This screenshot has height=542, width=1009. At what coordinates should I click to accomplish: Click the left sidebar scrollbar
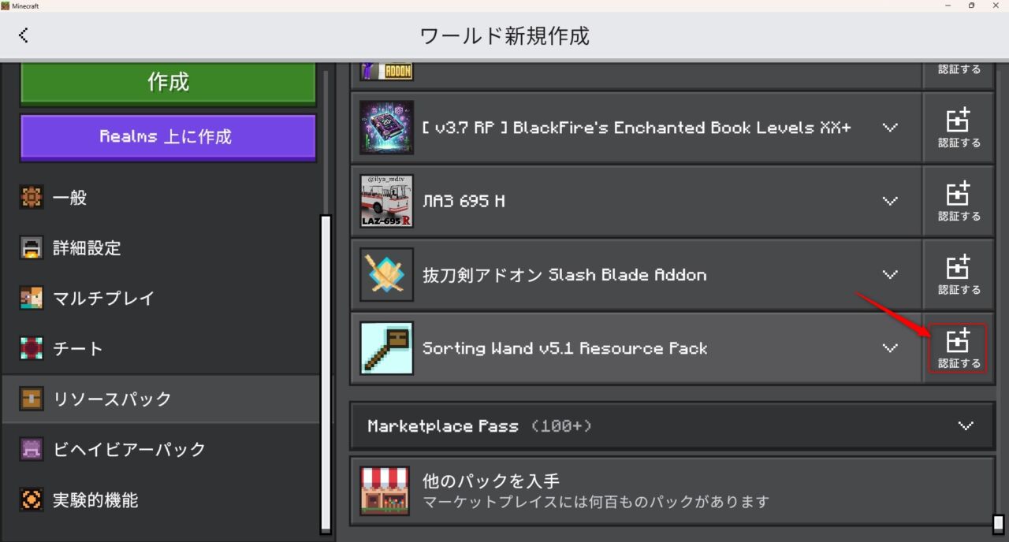(x=326, y=373)
